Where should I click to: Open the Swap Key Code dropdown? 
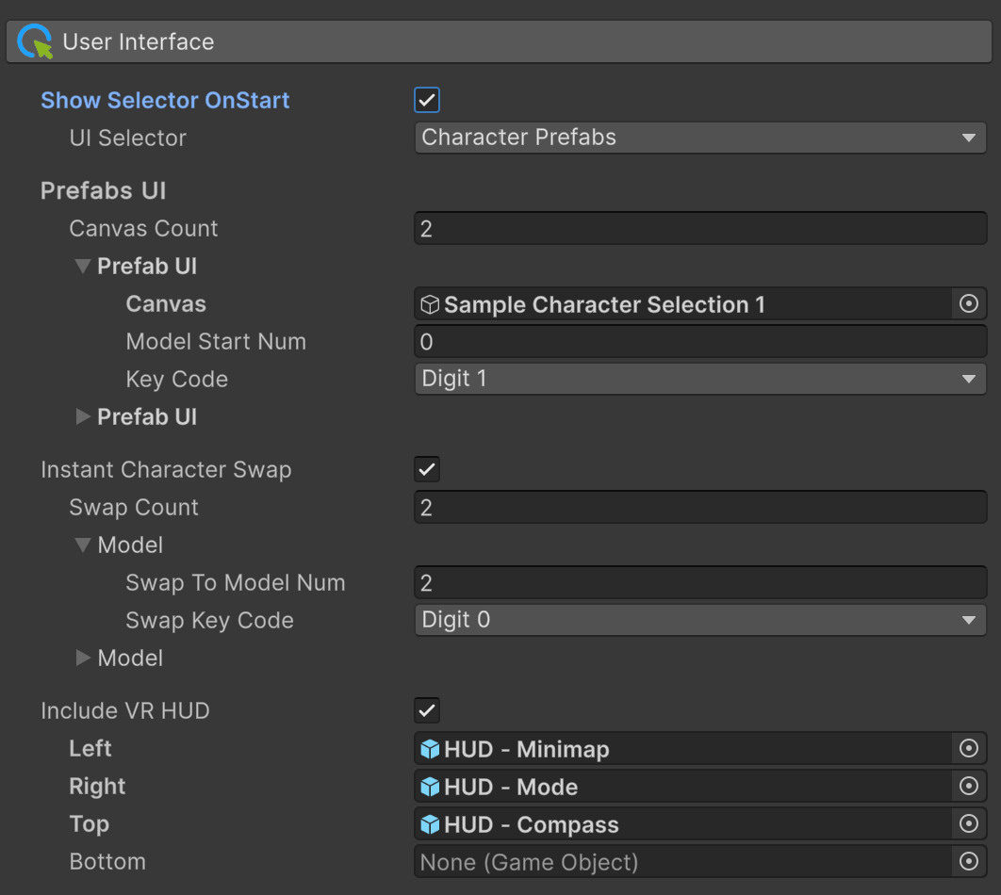[699, 620]
